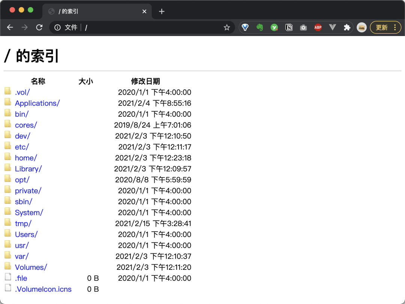Viewport: 405px width, 304px height.
Task: Click the 0 B size for .VolumeIcon.icns
Action: pyautogui.click(x=93, y=289)
